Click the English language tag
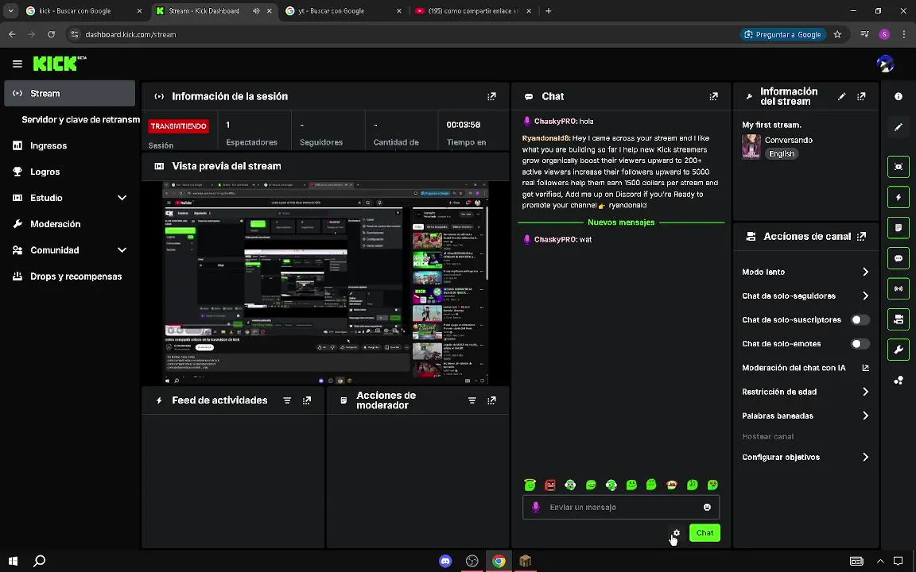The height and width of the screenshot is (572, 916). click(x=781, y=154)
